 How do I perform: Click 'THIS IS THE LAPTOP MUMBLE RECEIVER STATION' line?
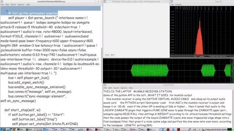click(138, 91)
